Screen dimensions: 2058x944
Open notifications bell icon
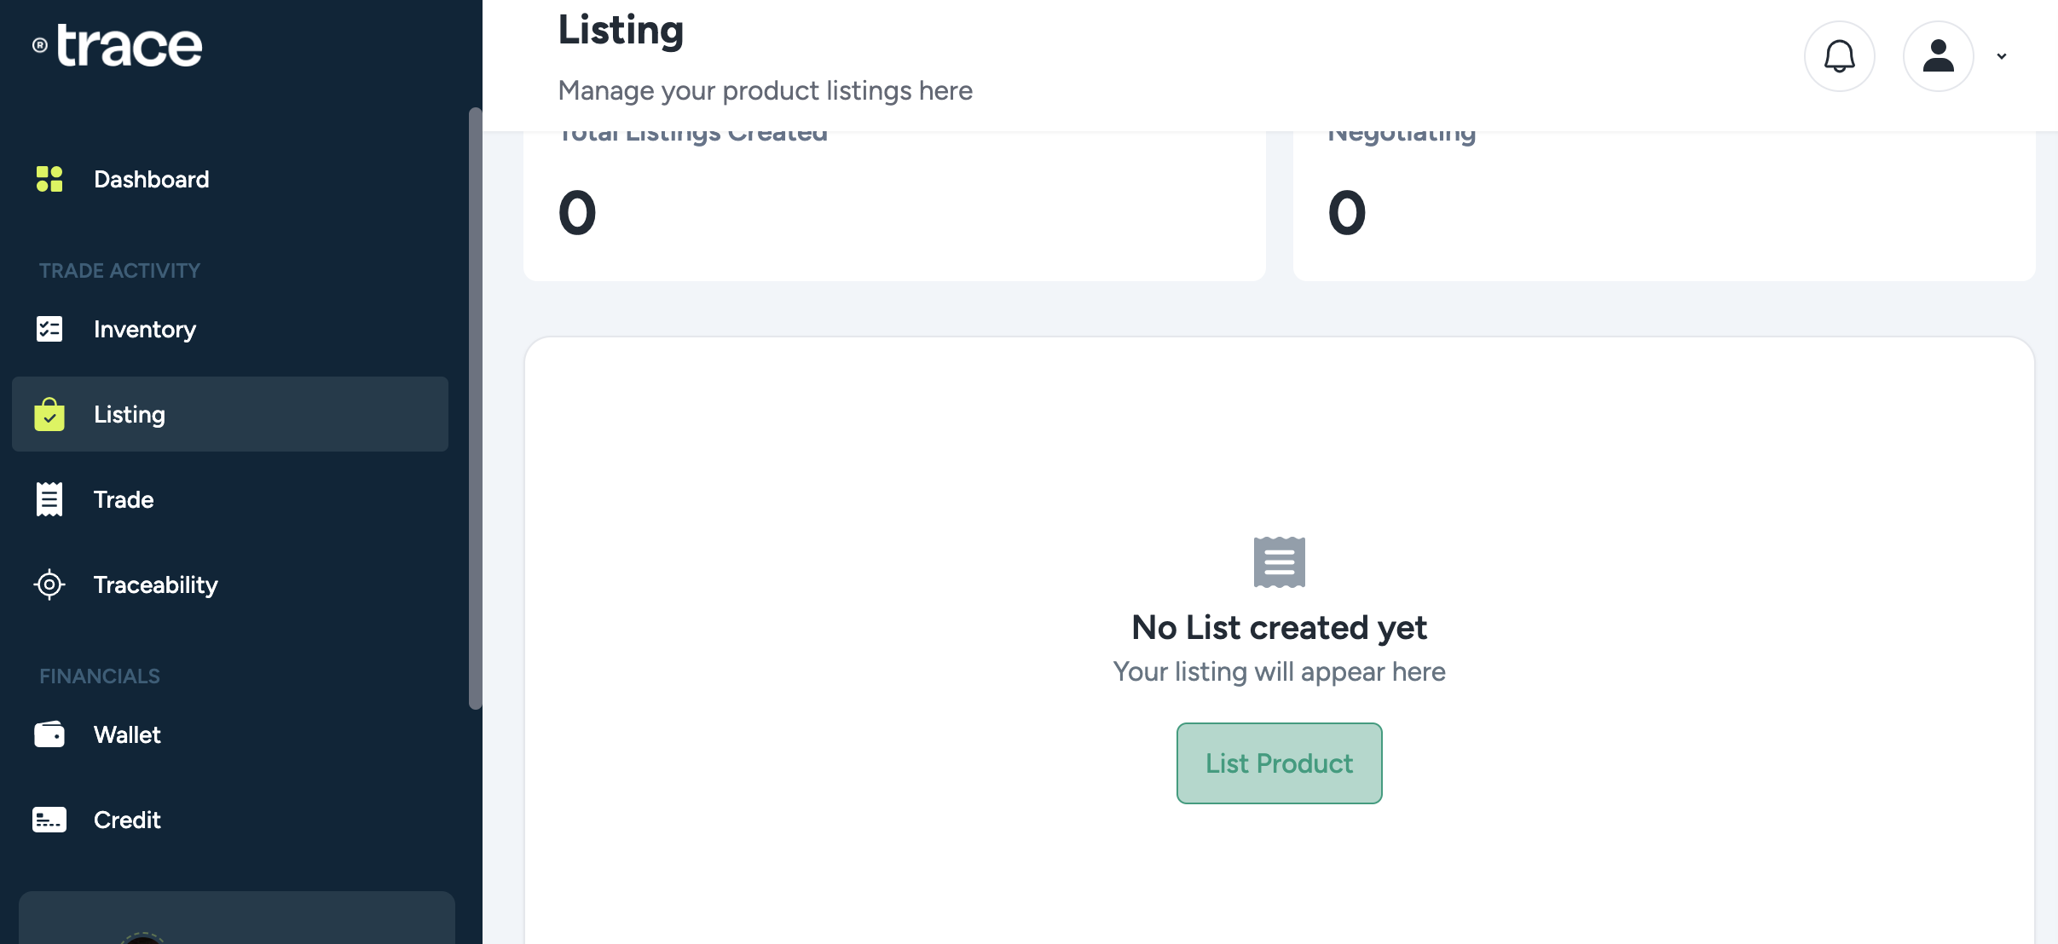1839,56
